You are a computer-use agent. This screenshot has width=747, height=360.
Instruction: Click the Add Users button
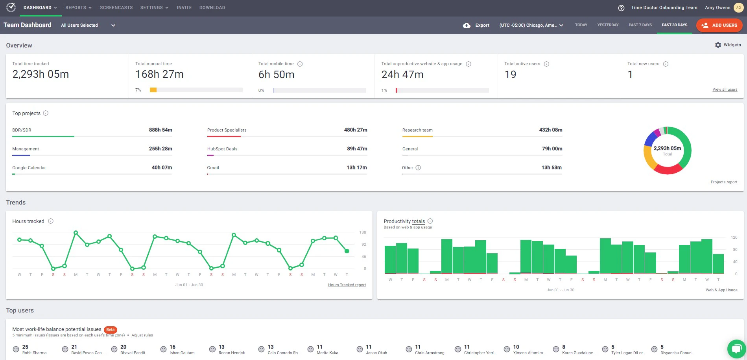[719, 26]
